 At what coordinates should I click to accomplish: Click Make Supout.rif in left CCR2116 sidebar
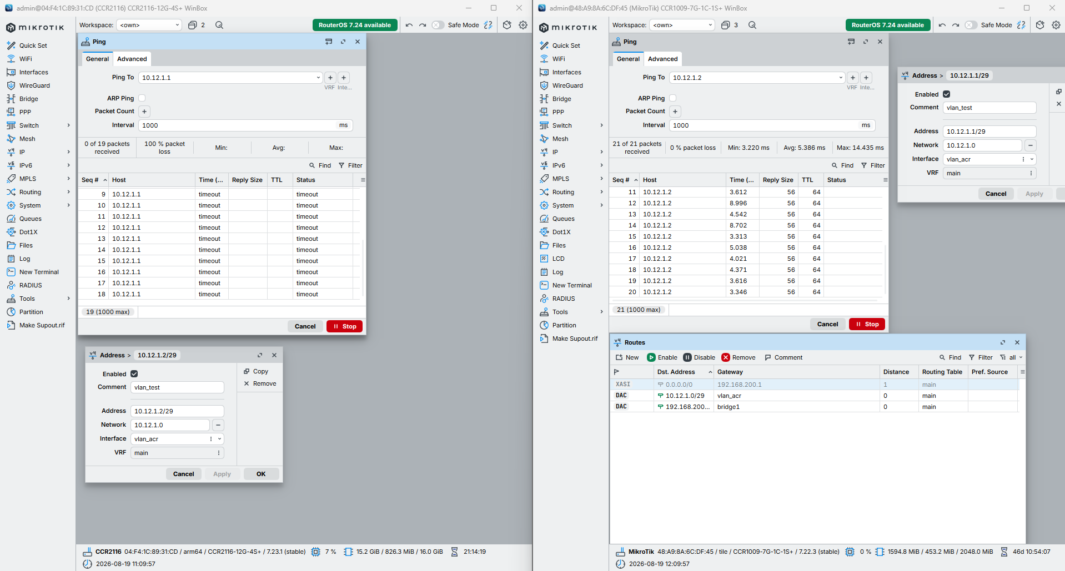click(42, 325)
